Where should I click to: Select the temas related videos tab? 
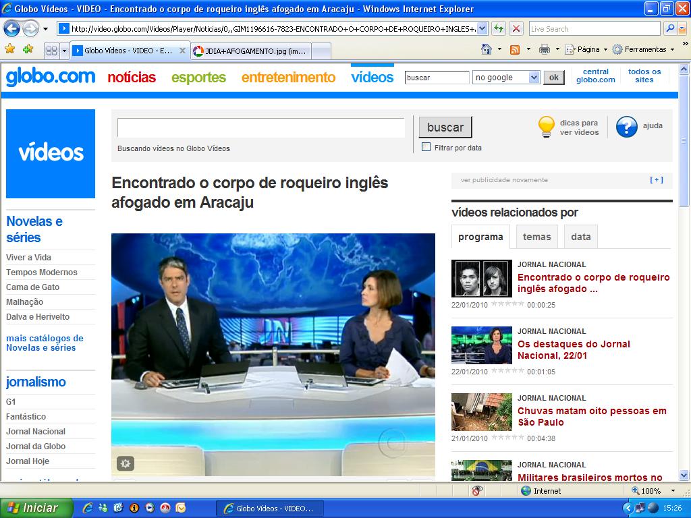(x=536, y=237)
